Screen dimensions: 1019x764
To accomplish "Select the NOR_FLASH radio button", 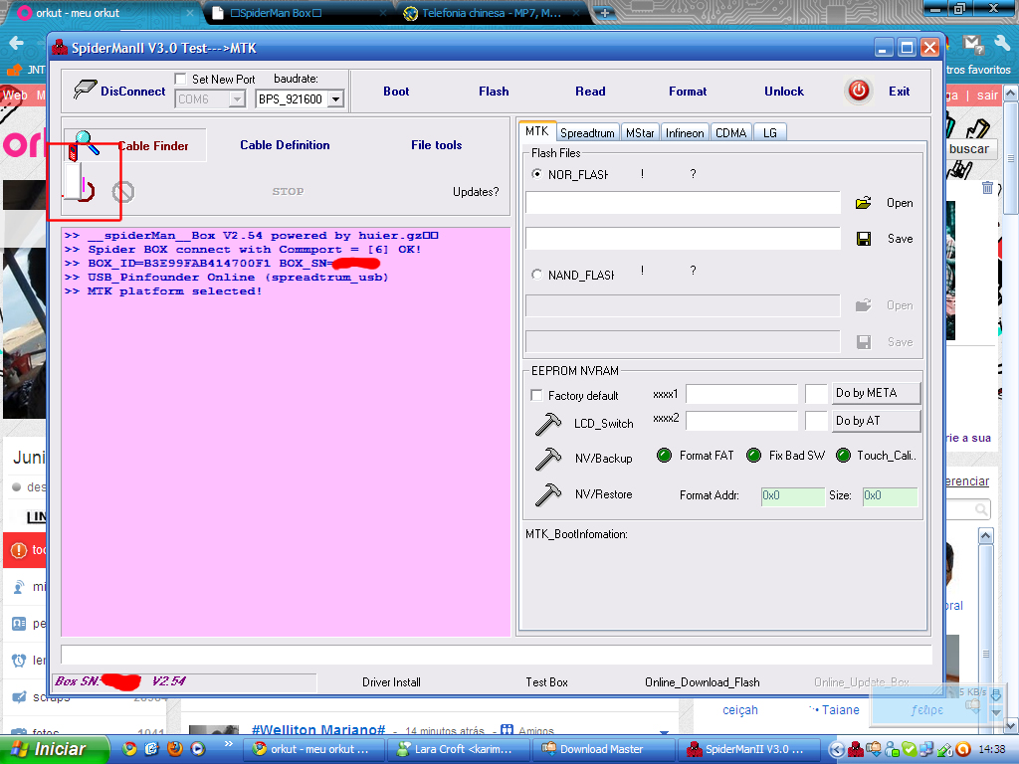I will [536, 174].
